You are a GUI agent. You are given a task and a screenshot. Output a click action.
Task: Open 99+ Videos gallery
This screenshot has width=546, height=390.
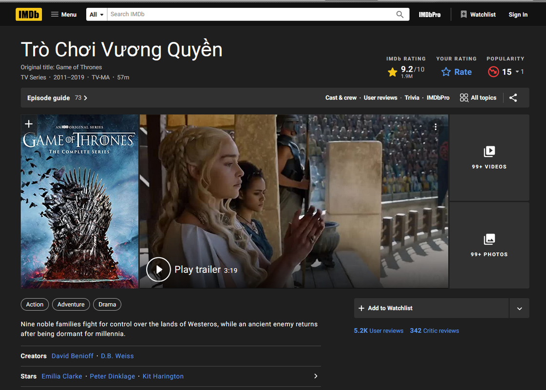tap(489, 157)
